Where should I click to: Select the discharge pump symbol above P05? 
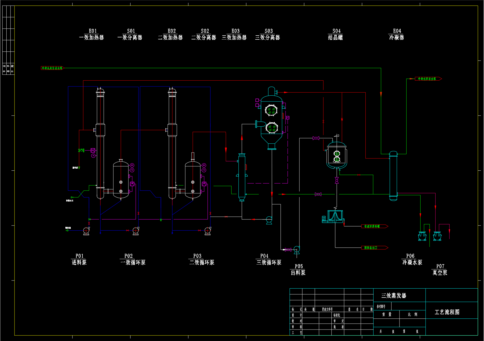[x=297, y=249]
